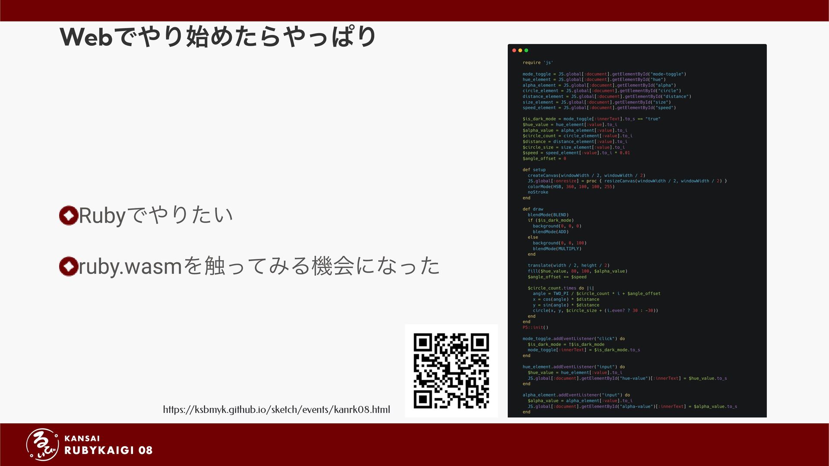Click the yellow dot on code window
Screen dimensions: 829x466
click(x=520, y=50)
